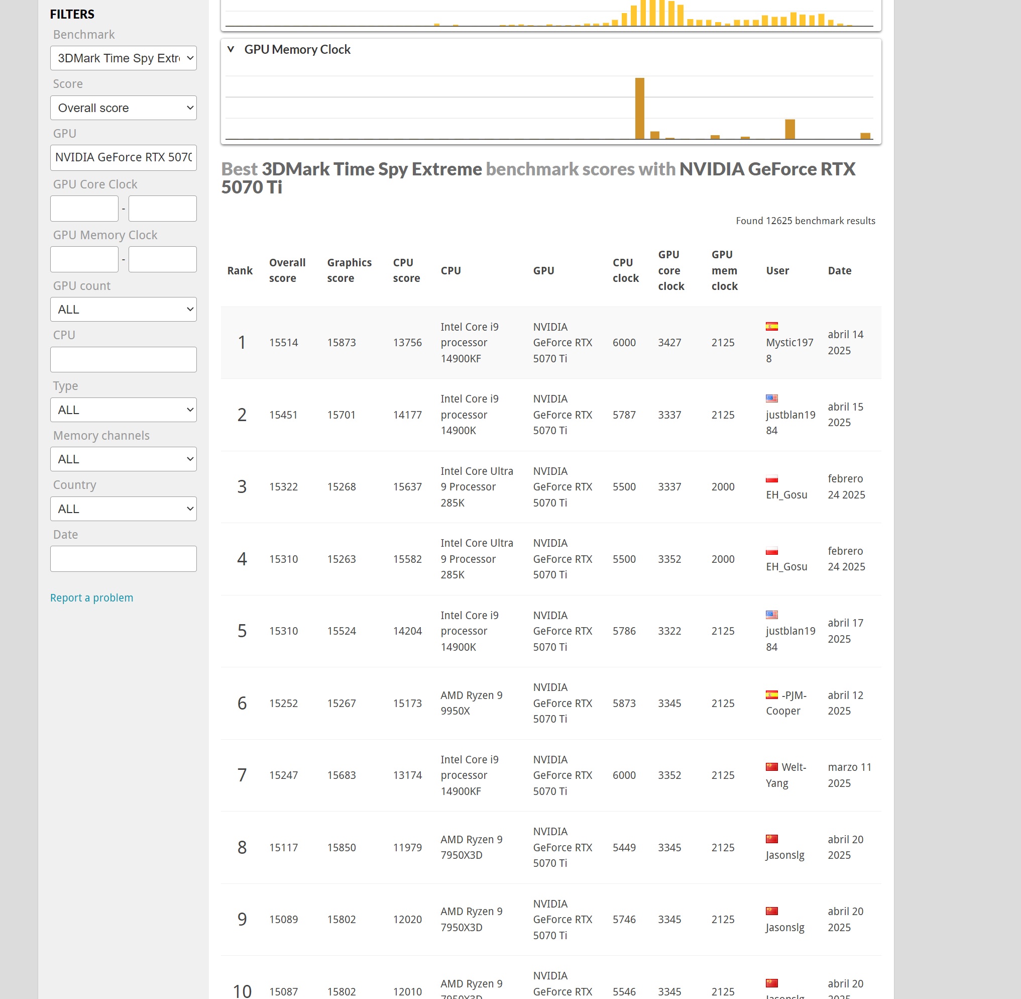Focus the GPU Core Clock maximum field

tap(163, 209)
